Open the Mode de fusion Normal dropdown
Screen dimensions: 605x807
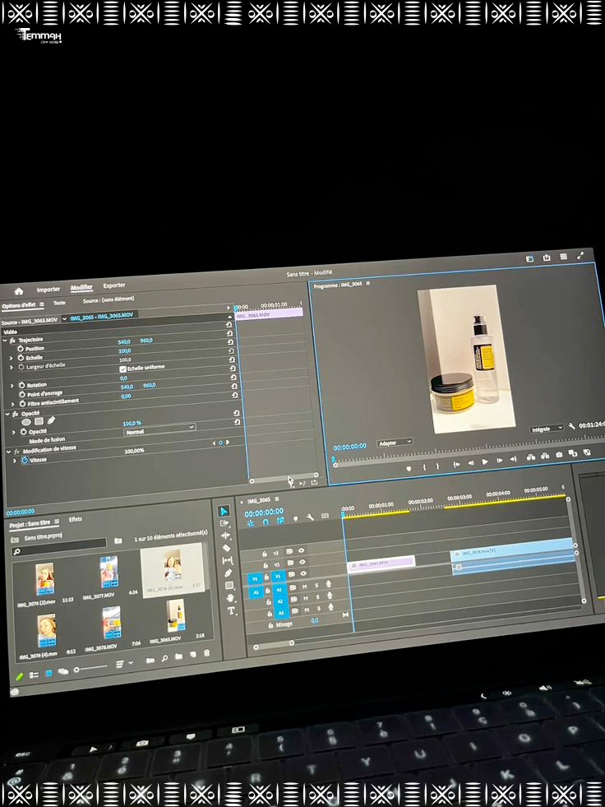point(159,429)
